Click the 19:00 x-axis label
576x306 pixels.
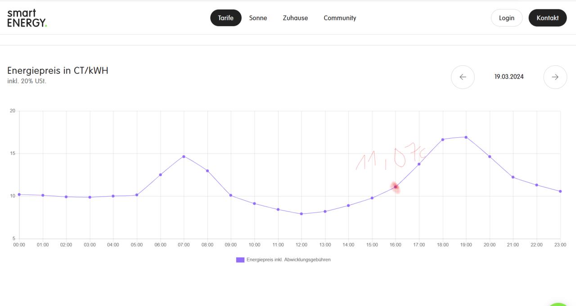[466, 245]
